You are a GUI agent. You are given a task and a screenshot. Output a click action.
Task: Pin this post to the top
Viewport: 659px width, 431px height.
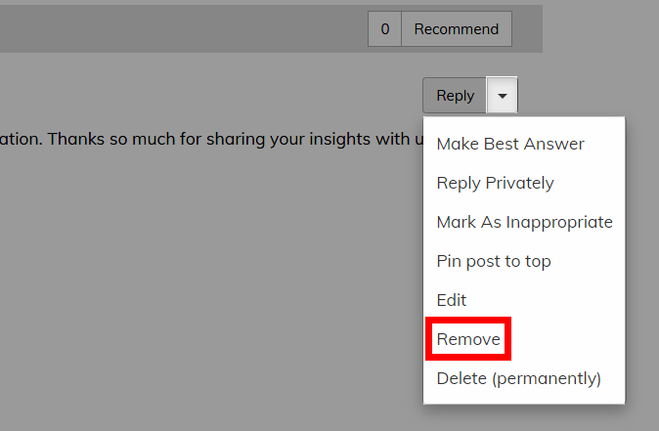point(494,261)
